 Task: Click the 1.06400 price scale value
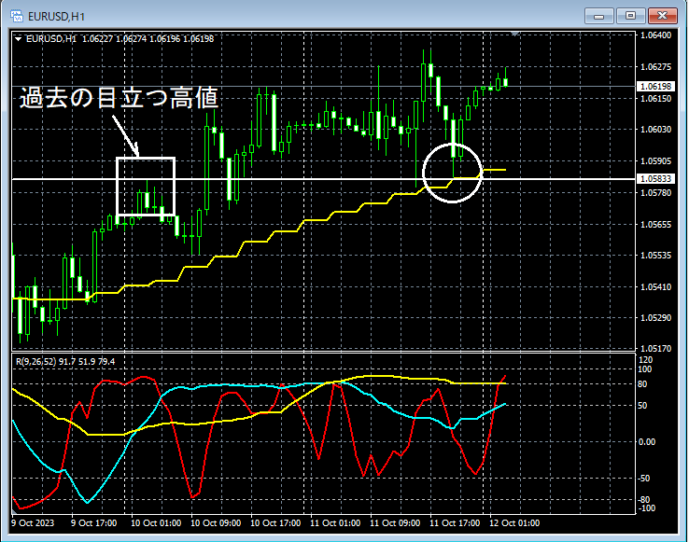pyautogui.click(x=655, y=35)
